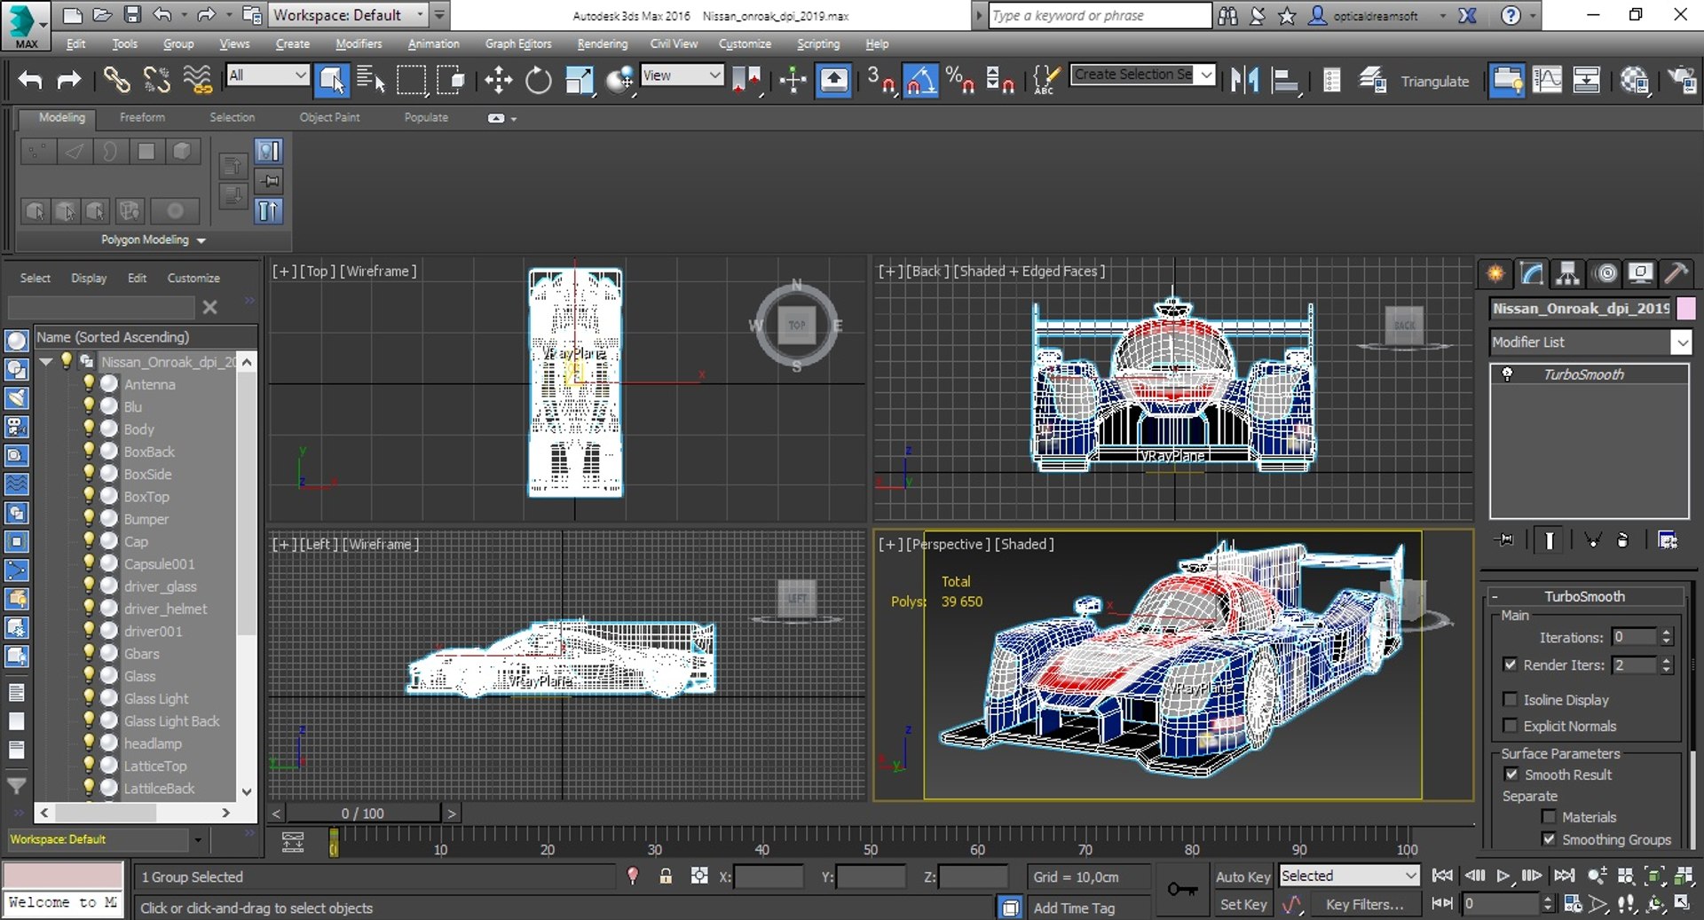The image size is (1704, 920).
Task: Open the Modifier List dropdown
Action: tap(1590, 342)
